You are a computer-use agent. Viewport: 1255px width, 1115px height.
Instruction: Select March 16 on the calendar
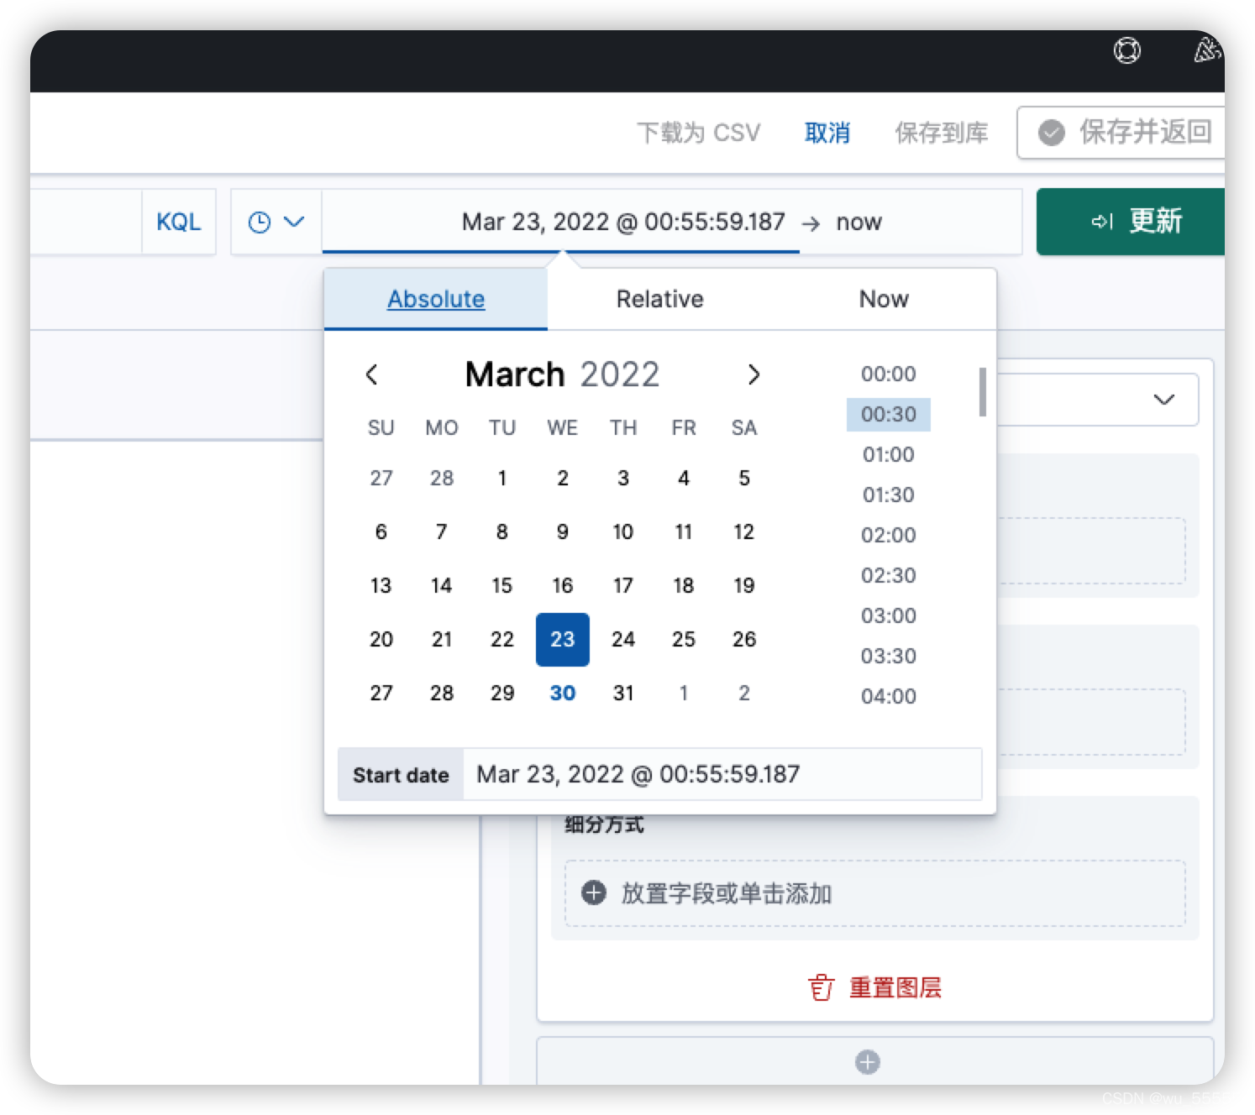563,586
